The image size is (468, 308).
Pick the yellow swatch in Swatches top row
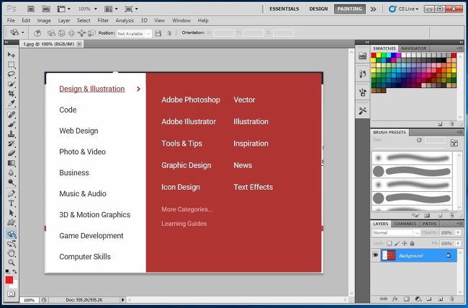click(379, 55)
